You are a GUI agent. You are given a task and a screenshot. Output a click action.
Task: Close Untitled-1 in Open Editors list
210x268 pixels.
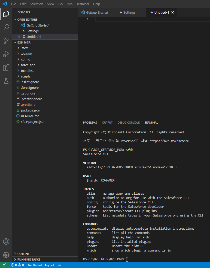pos(19,37)
